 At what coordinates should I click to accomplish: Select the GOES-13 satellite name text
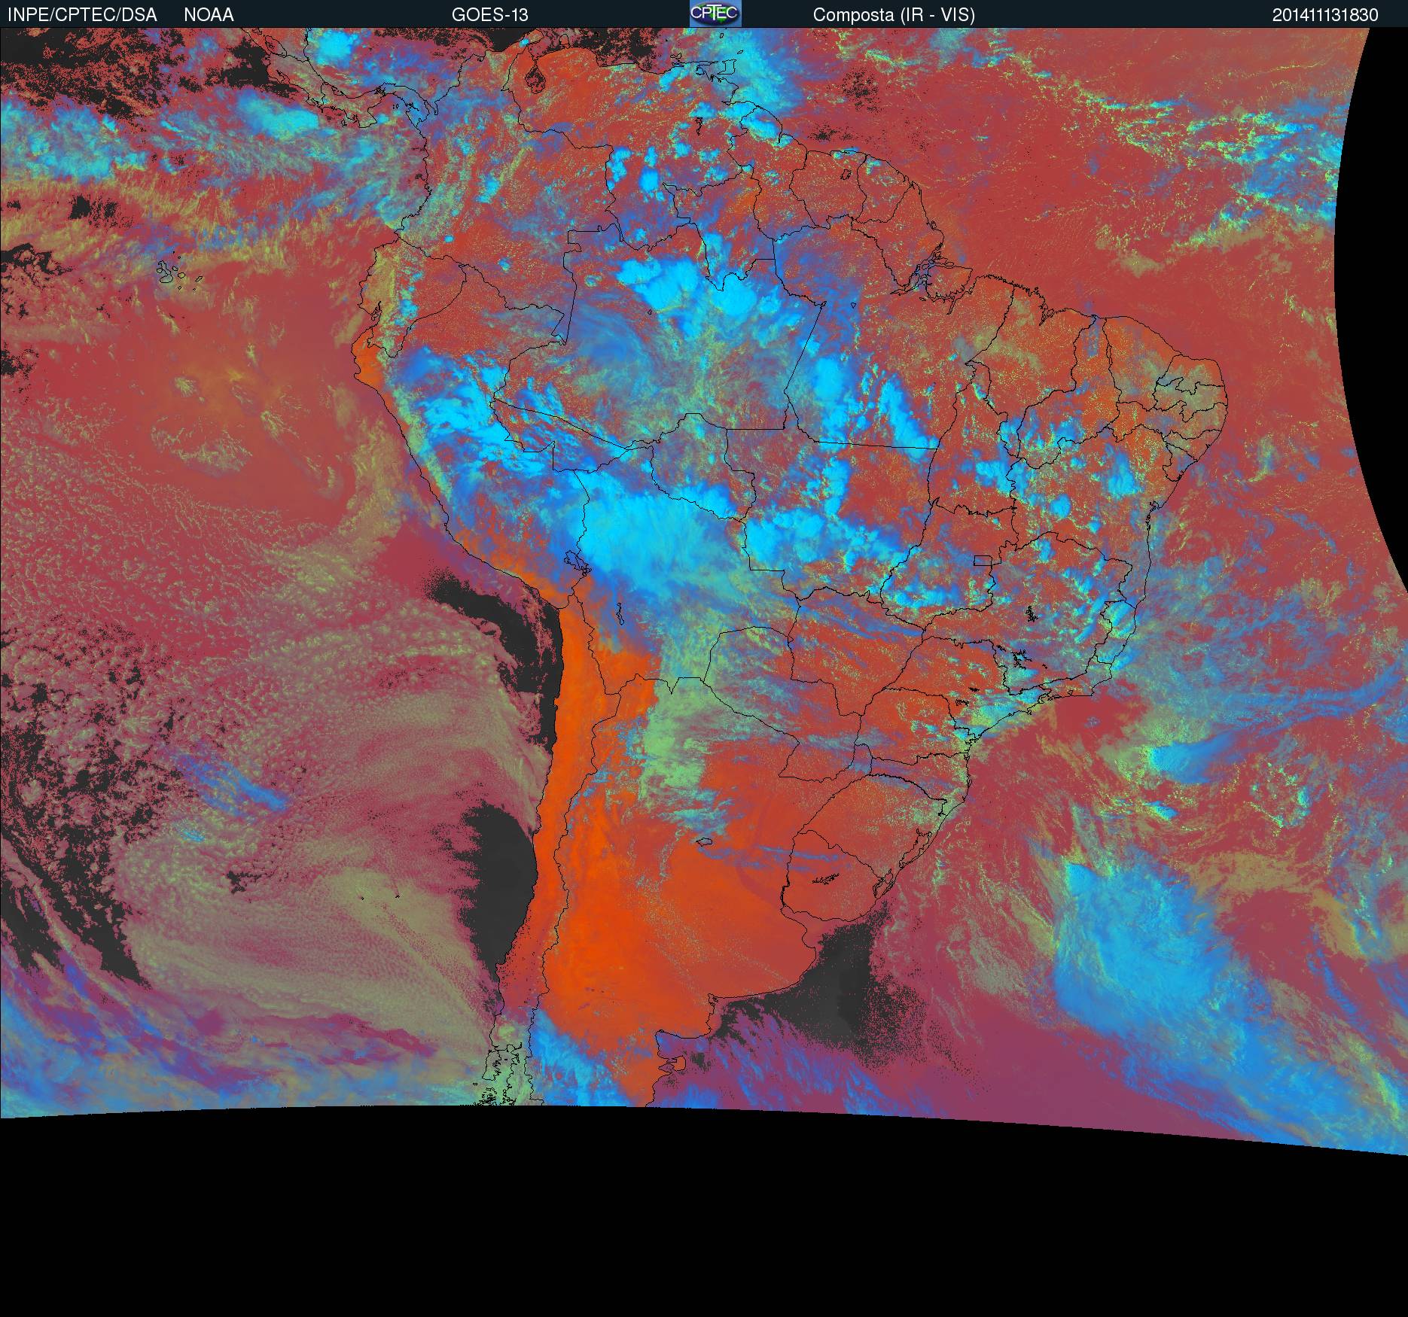point(489,14)
